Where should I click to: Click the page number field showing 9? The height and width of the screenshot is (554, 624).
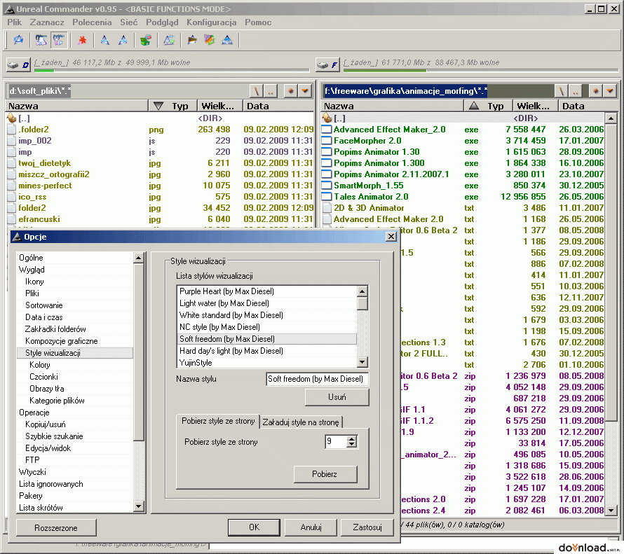coord(336,441)
